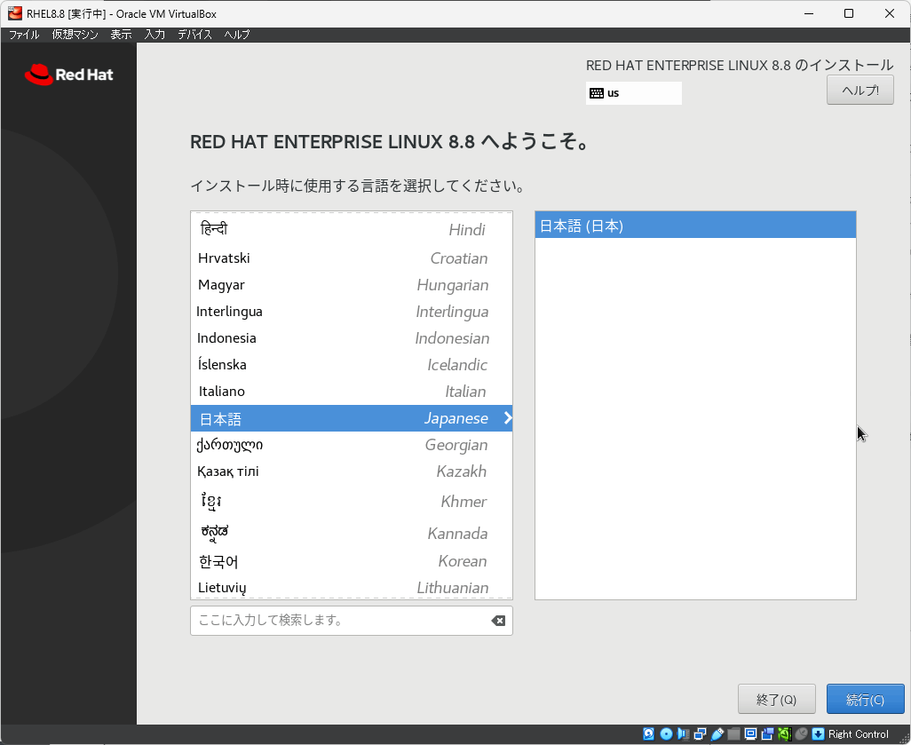Click the green CPU virtualization status icon
This screenshot has height=745, width=911.
click(x=785, y=734)
